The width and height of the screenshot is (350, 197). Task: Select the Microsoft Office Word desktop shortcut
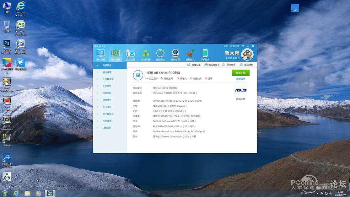pos(21,47)
